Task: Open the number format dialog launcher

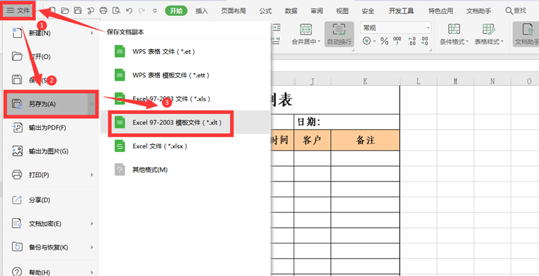Action: [x=430, y=50]
